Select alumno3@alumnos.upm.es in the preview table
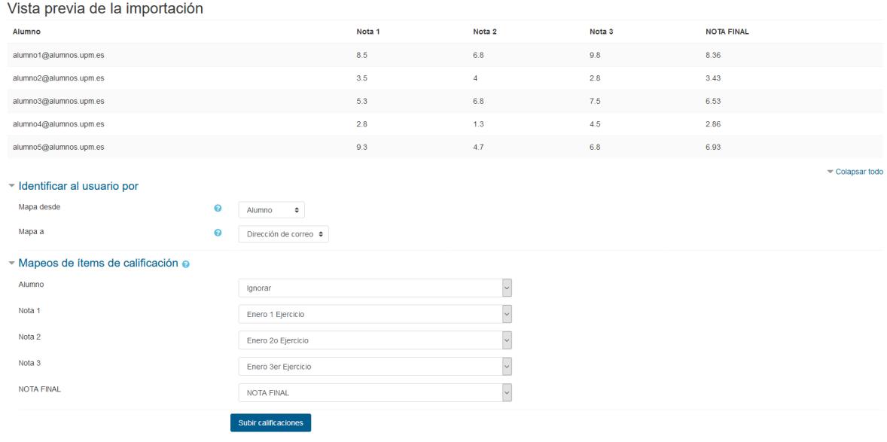887x442 pixels. pos(58,102)
